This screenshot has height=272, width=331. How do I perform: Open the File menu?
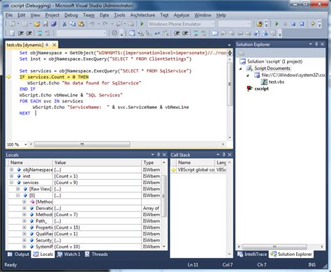click(x=9, y=15)
